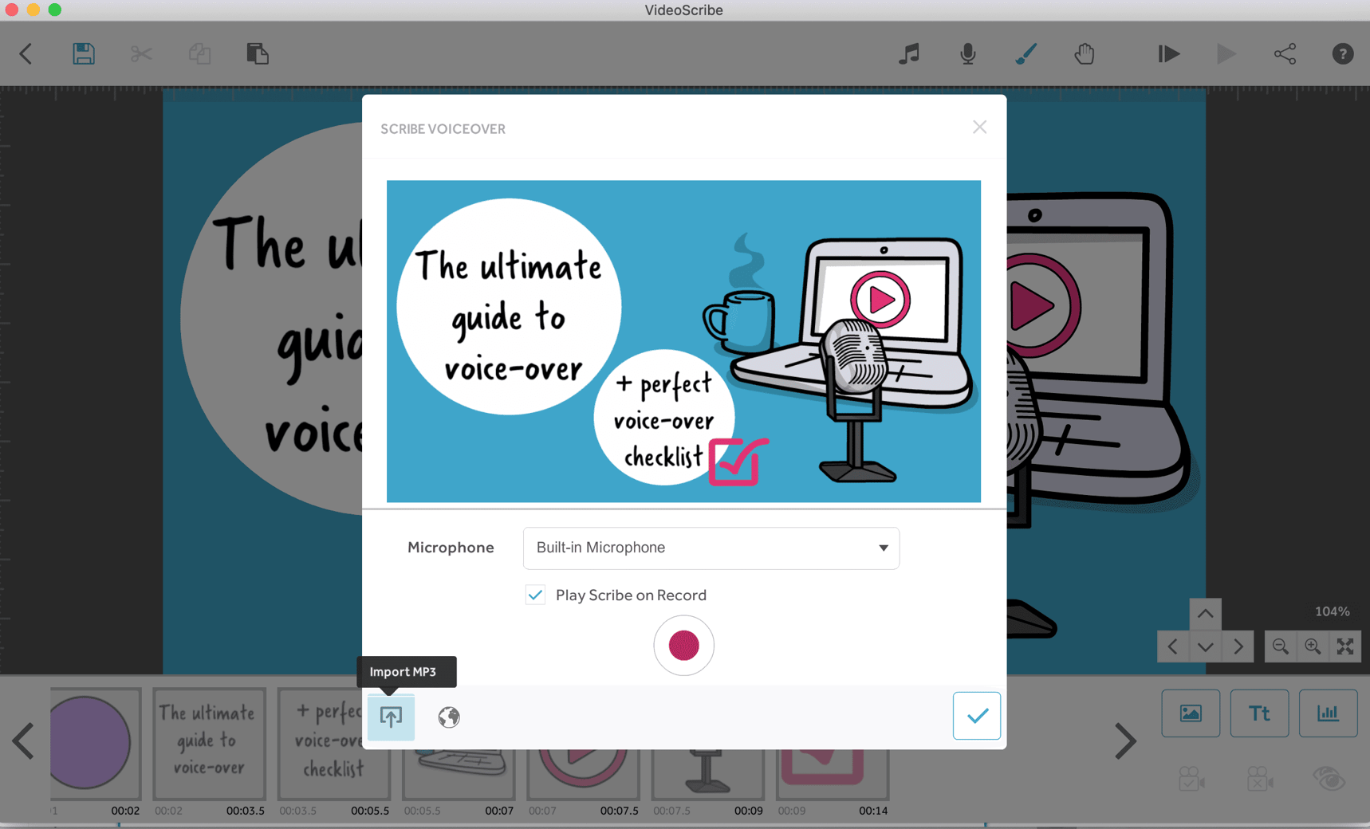Click the up chevron above zoom controls

1205,613
